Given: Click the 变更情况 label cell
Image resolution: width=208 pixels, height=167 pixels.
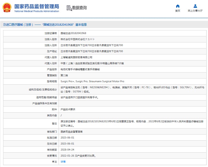Looking at the screenshot, I should [x=31, y=156].
